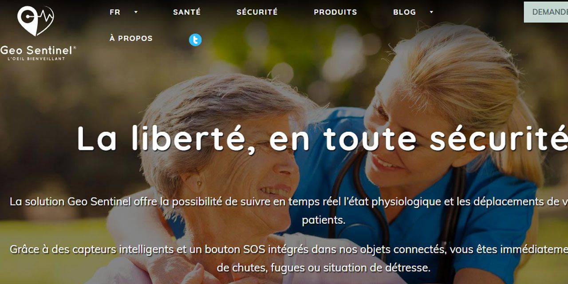Click the Geo Sentinel heart-pin logo icon

(35, 21)
